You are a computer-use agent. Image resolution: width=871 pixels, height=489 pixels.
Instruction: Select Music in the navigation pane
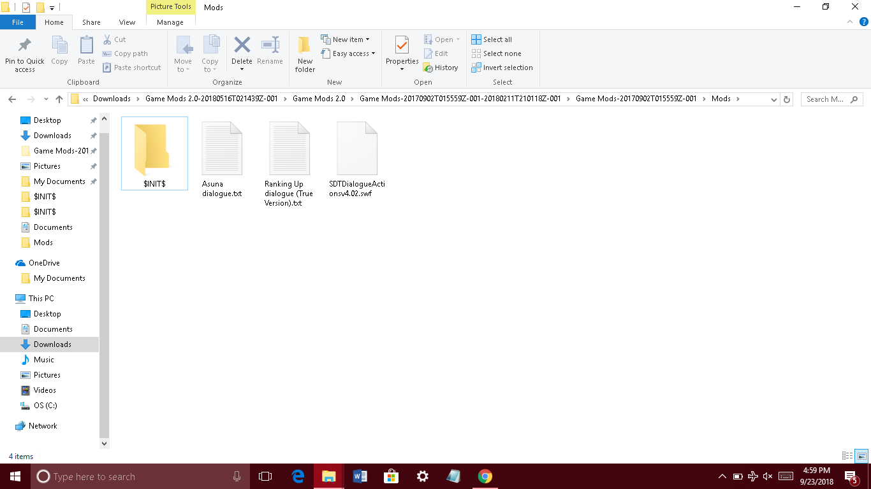(x=44, y=360)
